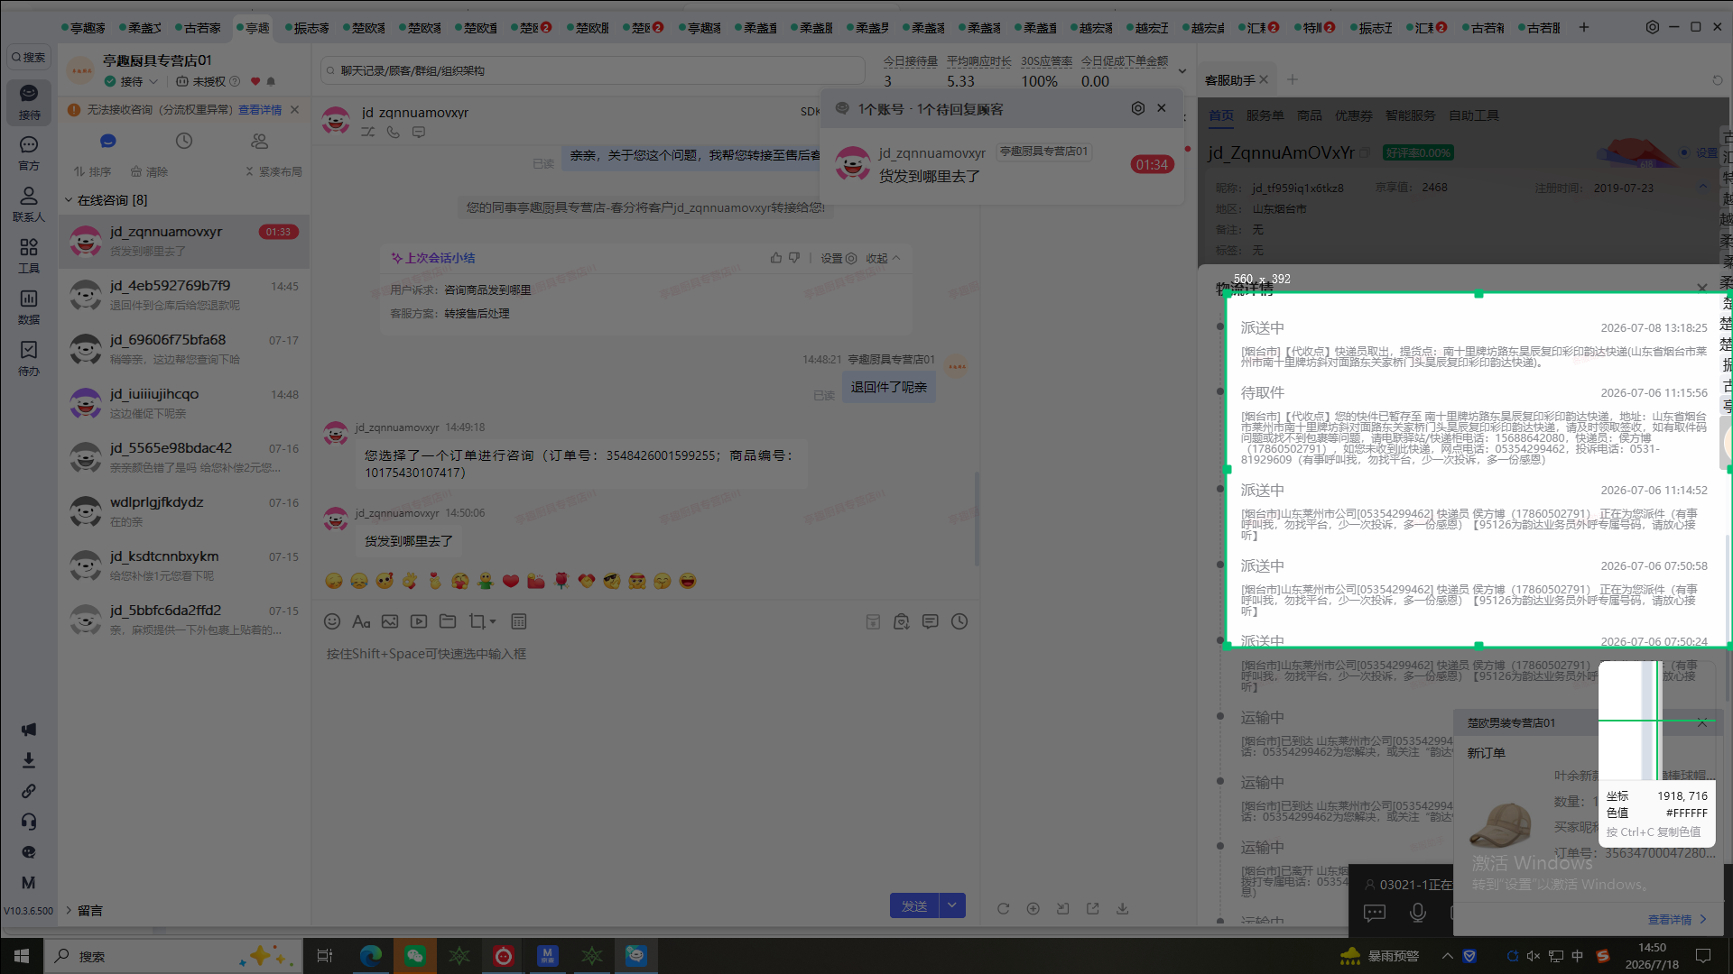Click the send video icon
Screen dimensions: 1733x974
tap(419, 621)
